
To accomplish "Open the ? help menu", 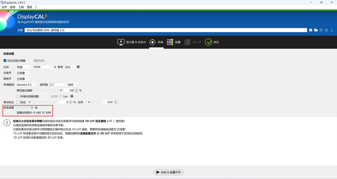I will [36, 7].
